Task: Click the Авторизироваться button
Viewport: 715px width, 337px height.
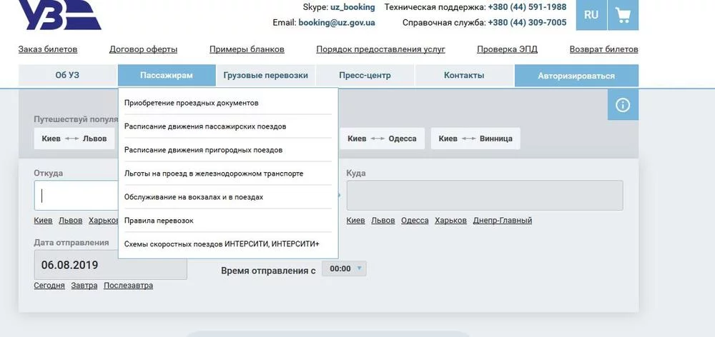Action: coord(576,76)
